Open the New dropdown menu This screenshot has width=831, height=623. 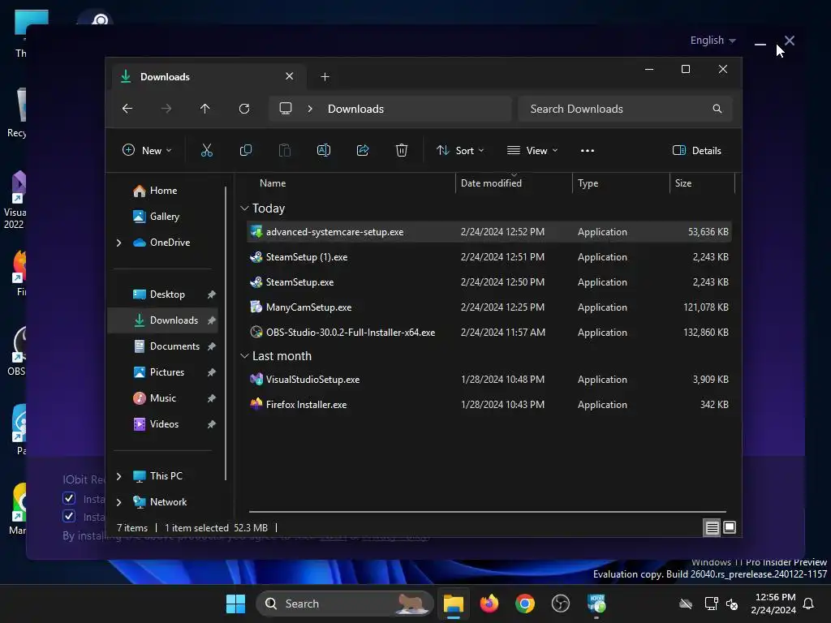pos(147,150)
